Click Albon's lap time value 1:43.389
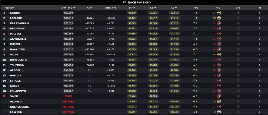 click(x=68, y=70)
